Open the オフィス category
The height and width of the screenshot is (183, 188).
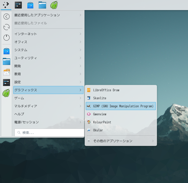pos(48,42)
